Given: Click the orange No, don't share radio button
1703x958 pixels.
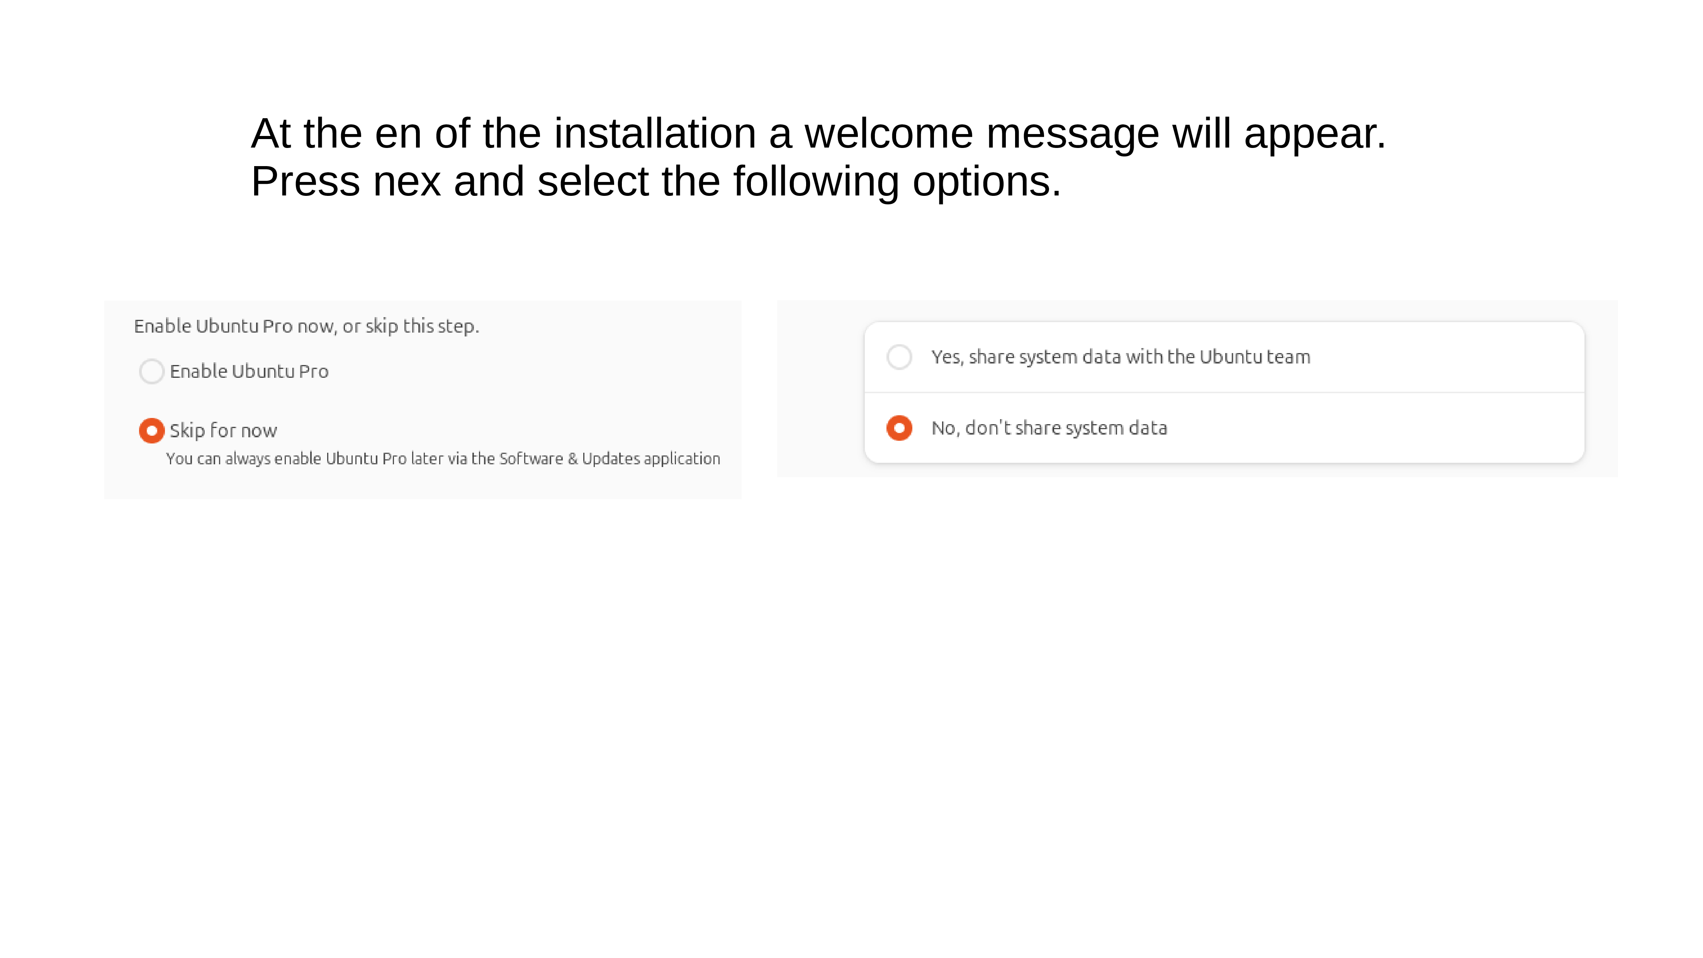Looking at the screenshot, I should pos(899,428).
